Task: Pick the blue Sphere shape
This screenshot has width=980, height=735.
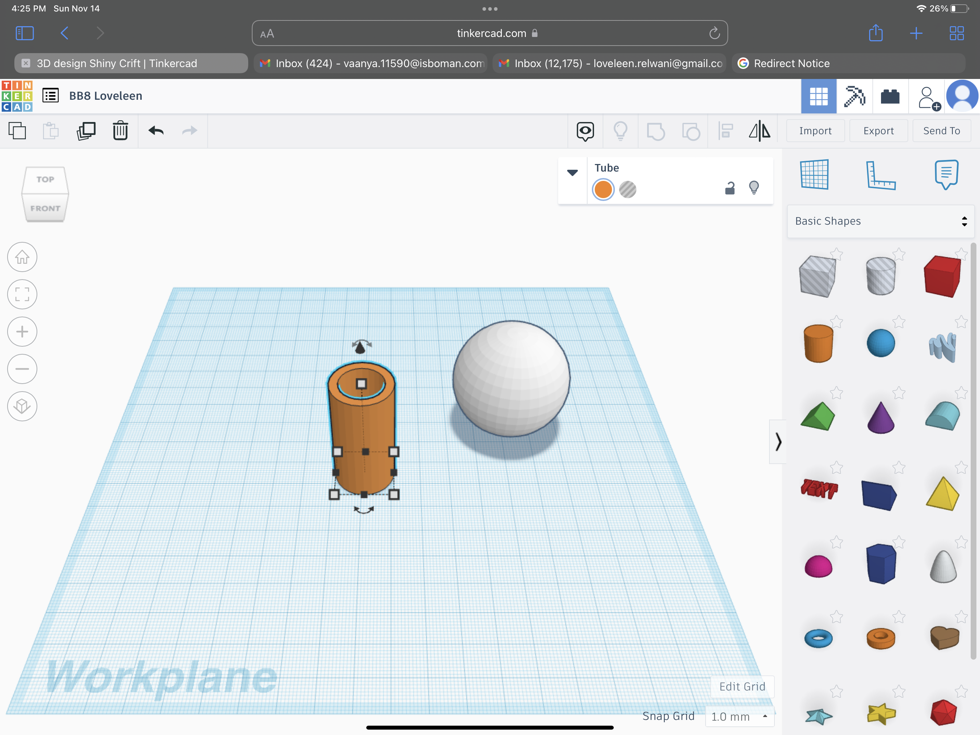Action: (x=880, y=343)
